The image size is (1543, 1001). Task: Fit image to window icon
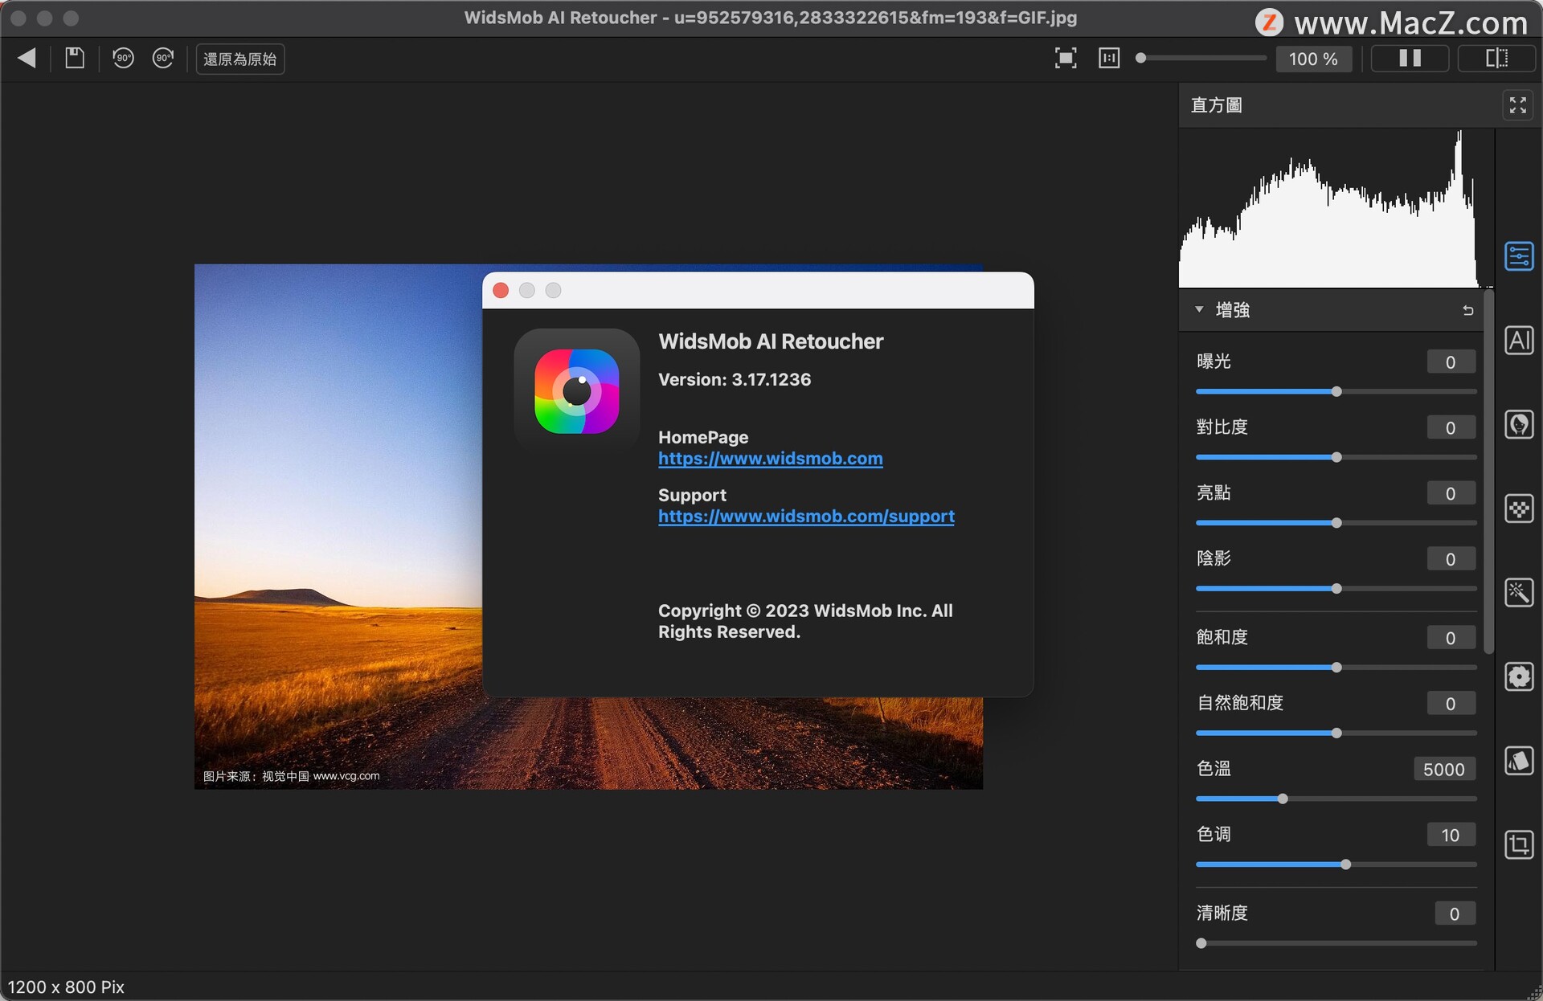pyautogui.click(x=1066, y=58)
